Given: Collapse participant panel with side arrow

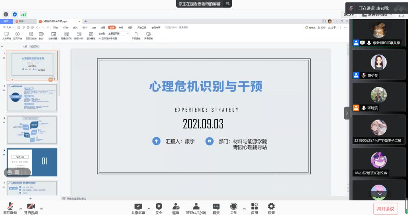Looking at the screenshot, I should [x=347, y=113].
